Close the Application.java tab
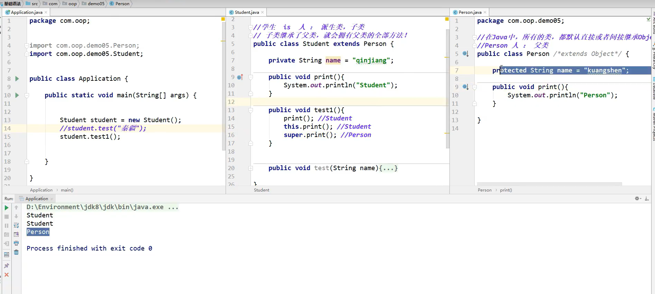This screenshot has height=294, width=655. [x=46, y=12]
